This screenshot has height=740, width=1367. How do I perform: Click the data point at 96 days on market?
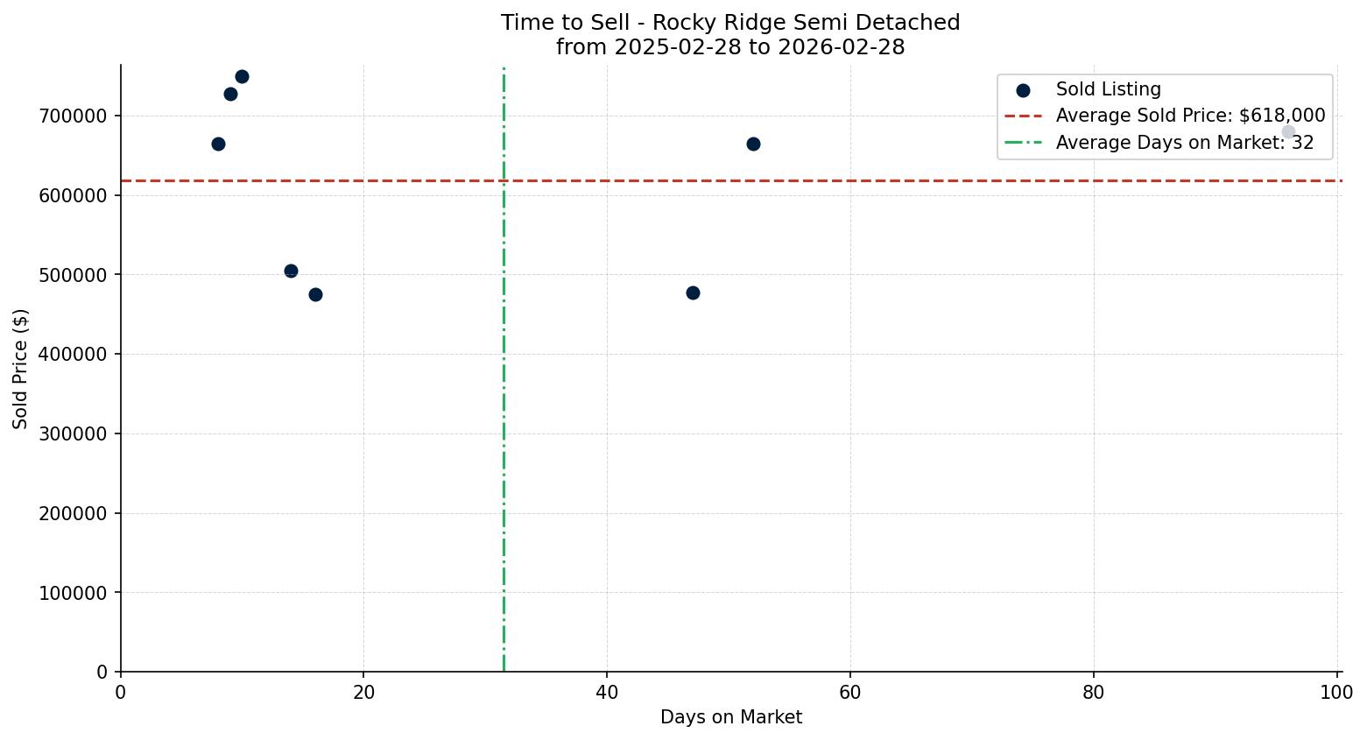pos(1288,132)
